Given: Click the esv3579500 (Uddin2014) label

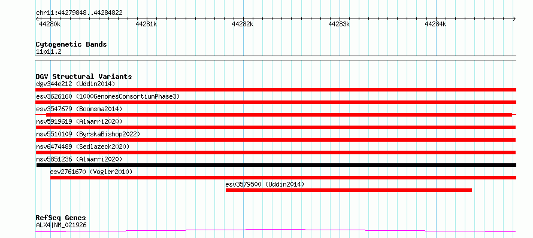Looking at the screenshot, I should tap(265, 184).
